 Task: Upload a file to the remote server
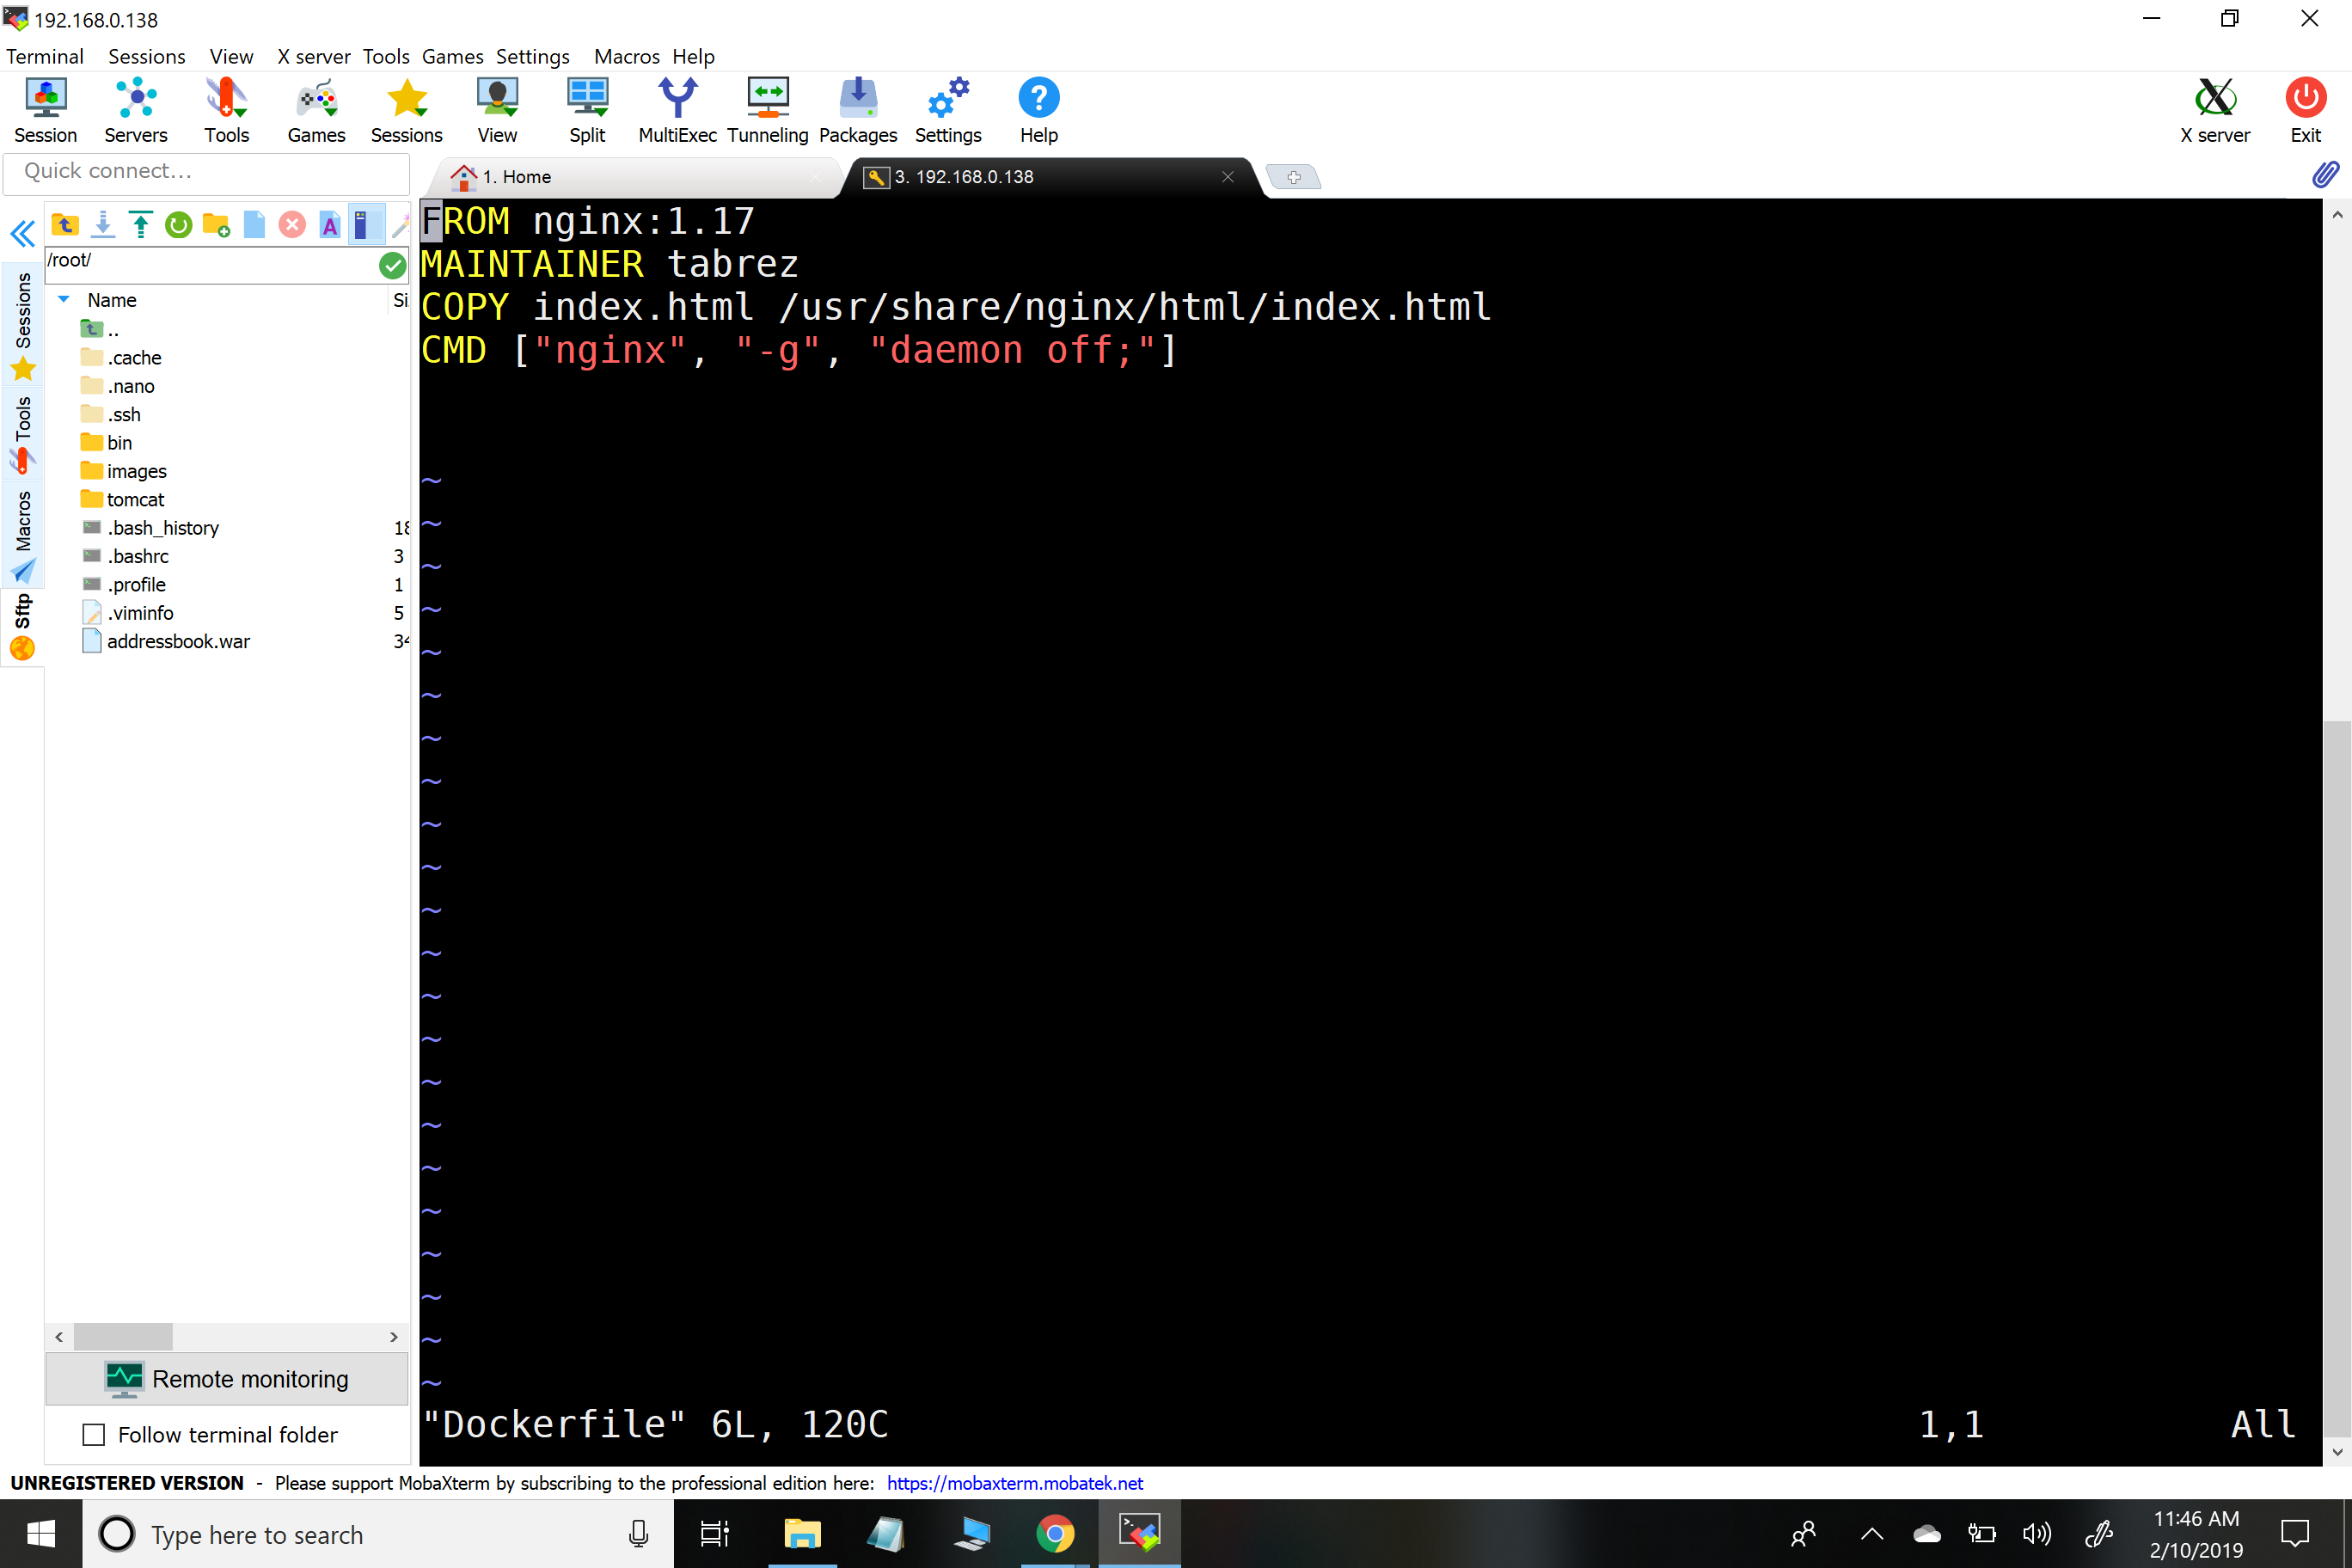[x=140, y=224]
